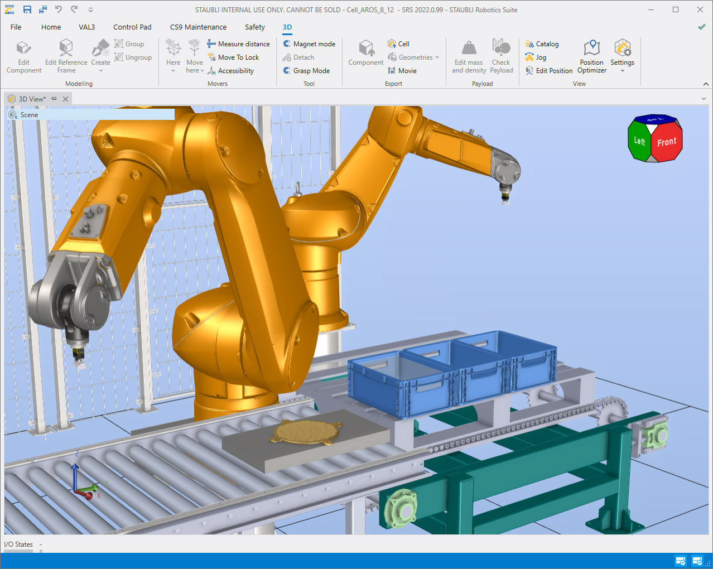The height and width of the screenshot is (569, 713).
Task: Click the Front face of the view cube
Action: click(667, 141)
